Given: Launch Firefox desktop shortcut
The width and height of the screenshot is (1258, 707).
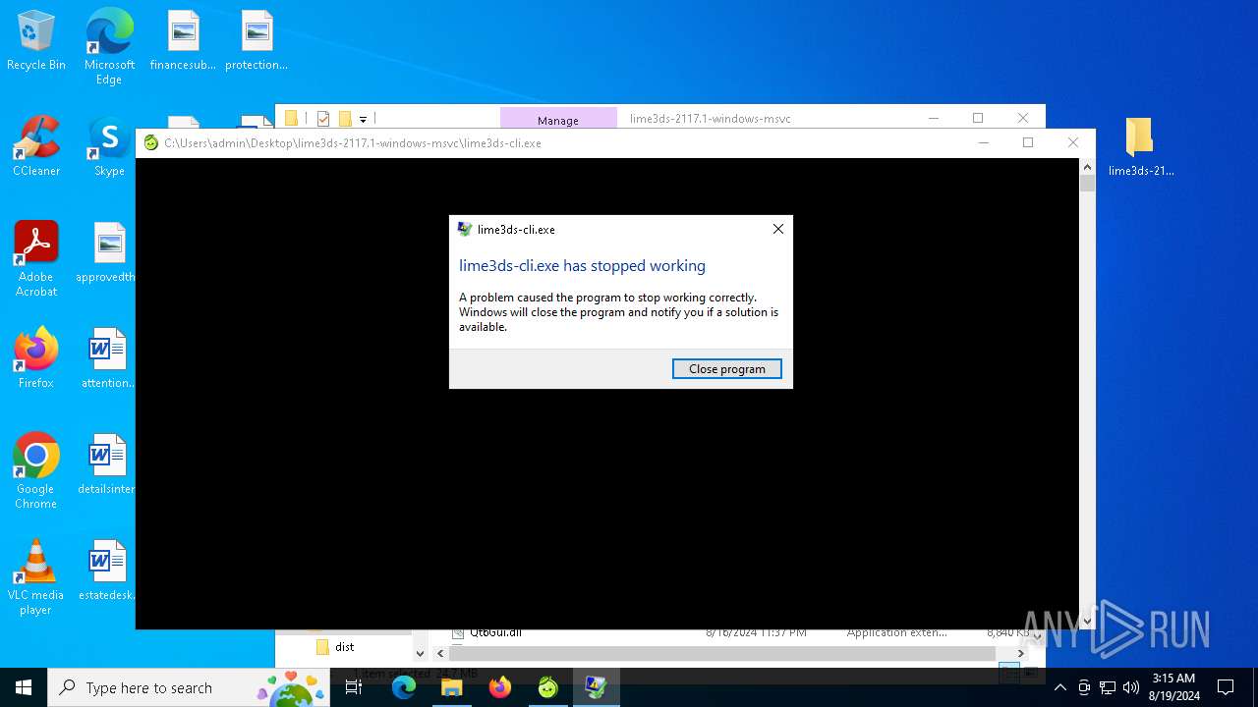Looking at the screenshot, I should pyautogui.click(x=36, y=359).
